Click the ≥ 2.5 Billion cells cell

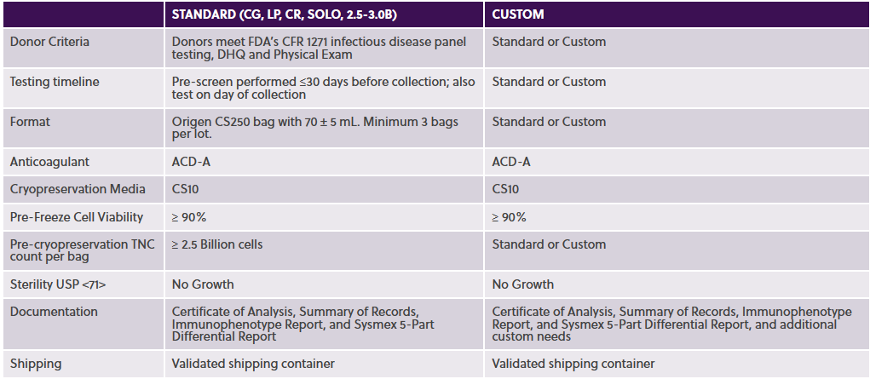pos(217,244)
